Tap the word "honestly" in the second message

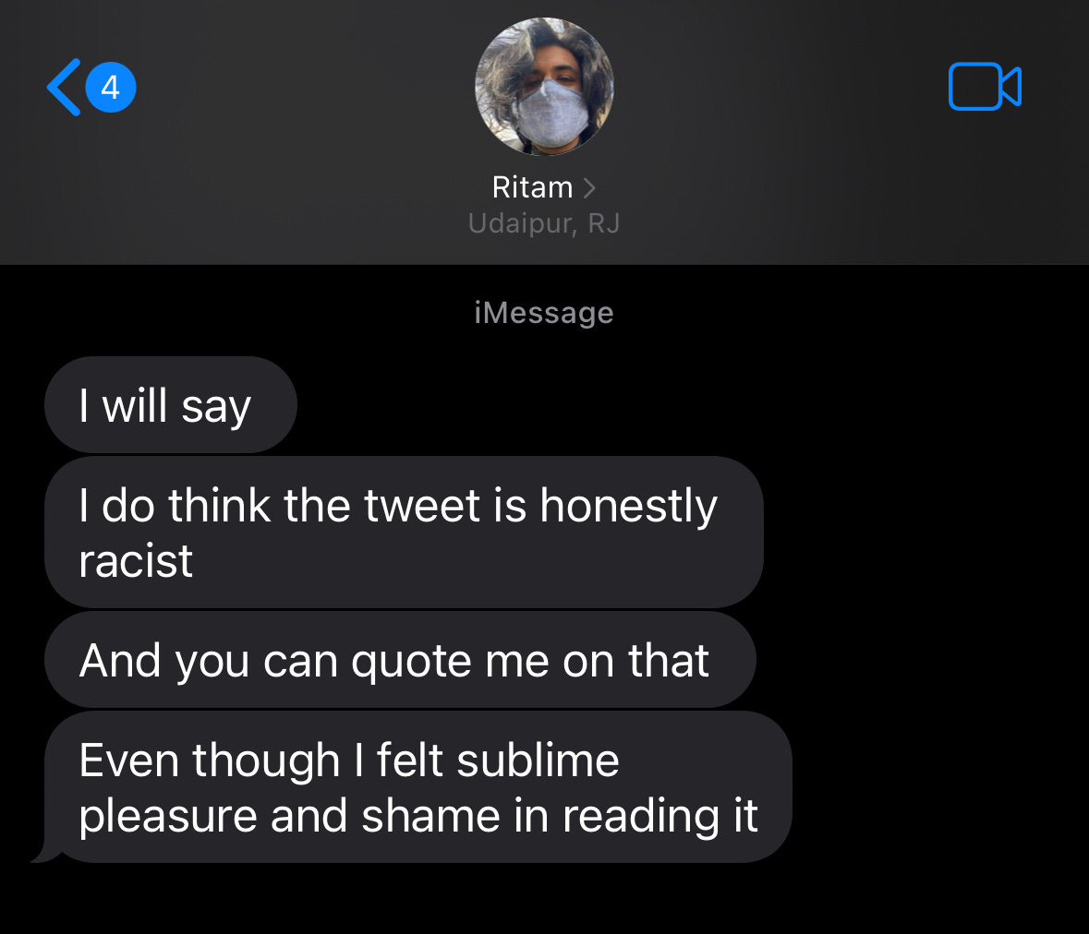pyautogui.click(x=628, y=508)
